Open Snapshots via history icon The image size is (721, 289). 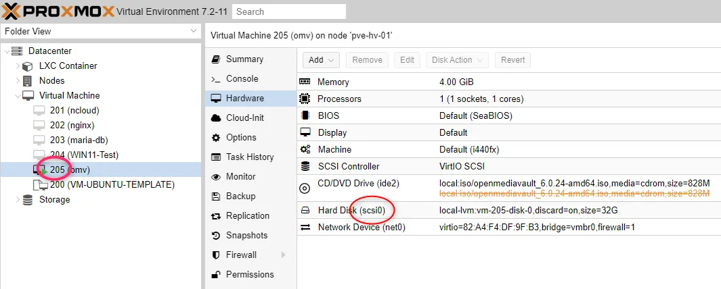point(216,236)
